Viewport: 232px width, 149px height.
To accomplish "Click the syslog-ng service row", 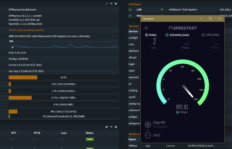I will coord(134,104).
